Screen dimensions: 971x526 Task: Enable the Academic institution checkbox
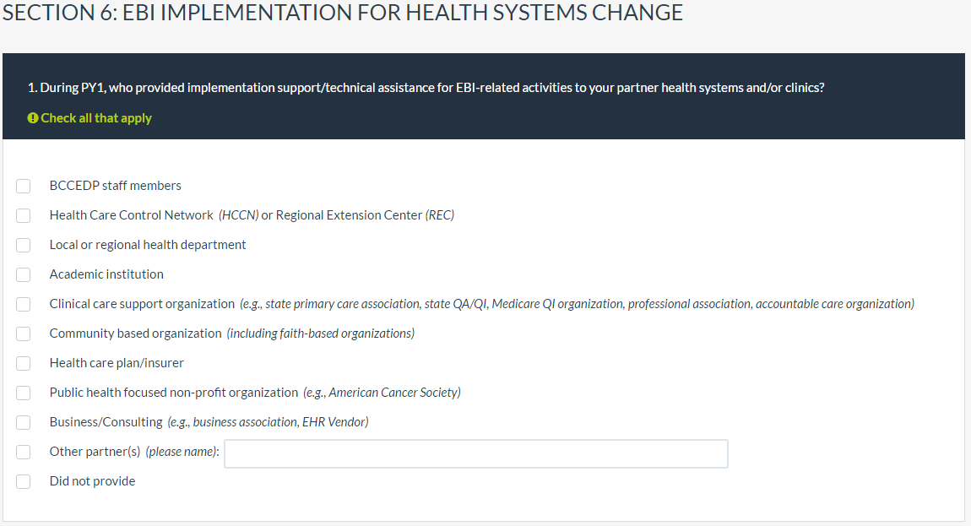pyautogui.click(x=24, y=274)
